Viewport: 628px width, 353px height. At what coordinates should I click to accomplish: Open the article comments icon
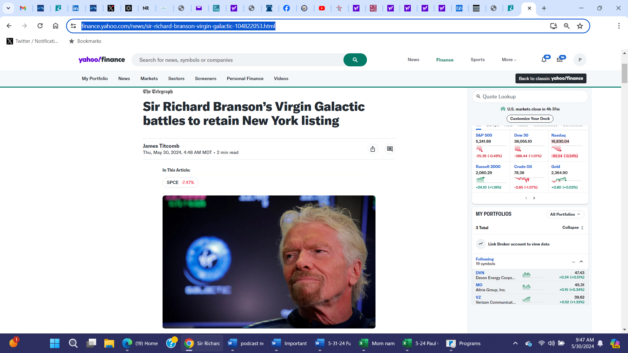390,149
